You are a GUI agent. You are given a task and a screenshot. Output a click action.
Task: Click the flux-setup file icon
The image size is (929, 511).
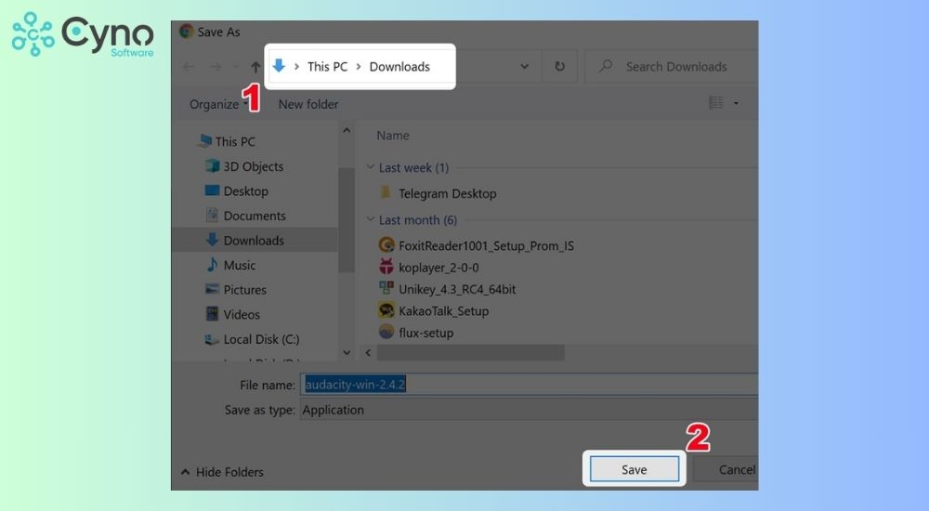point(386,332)
